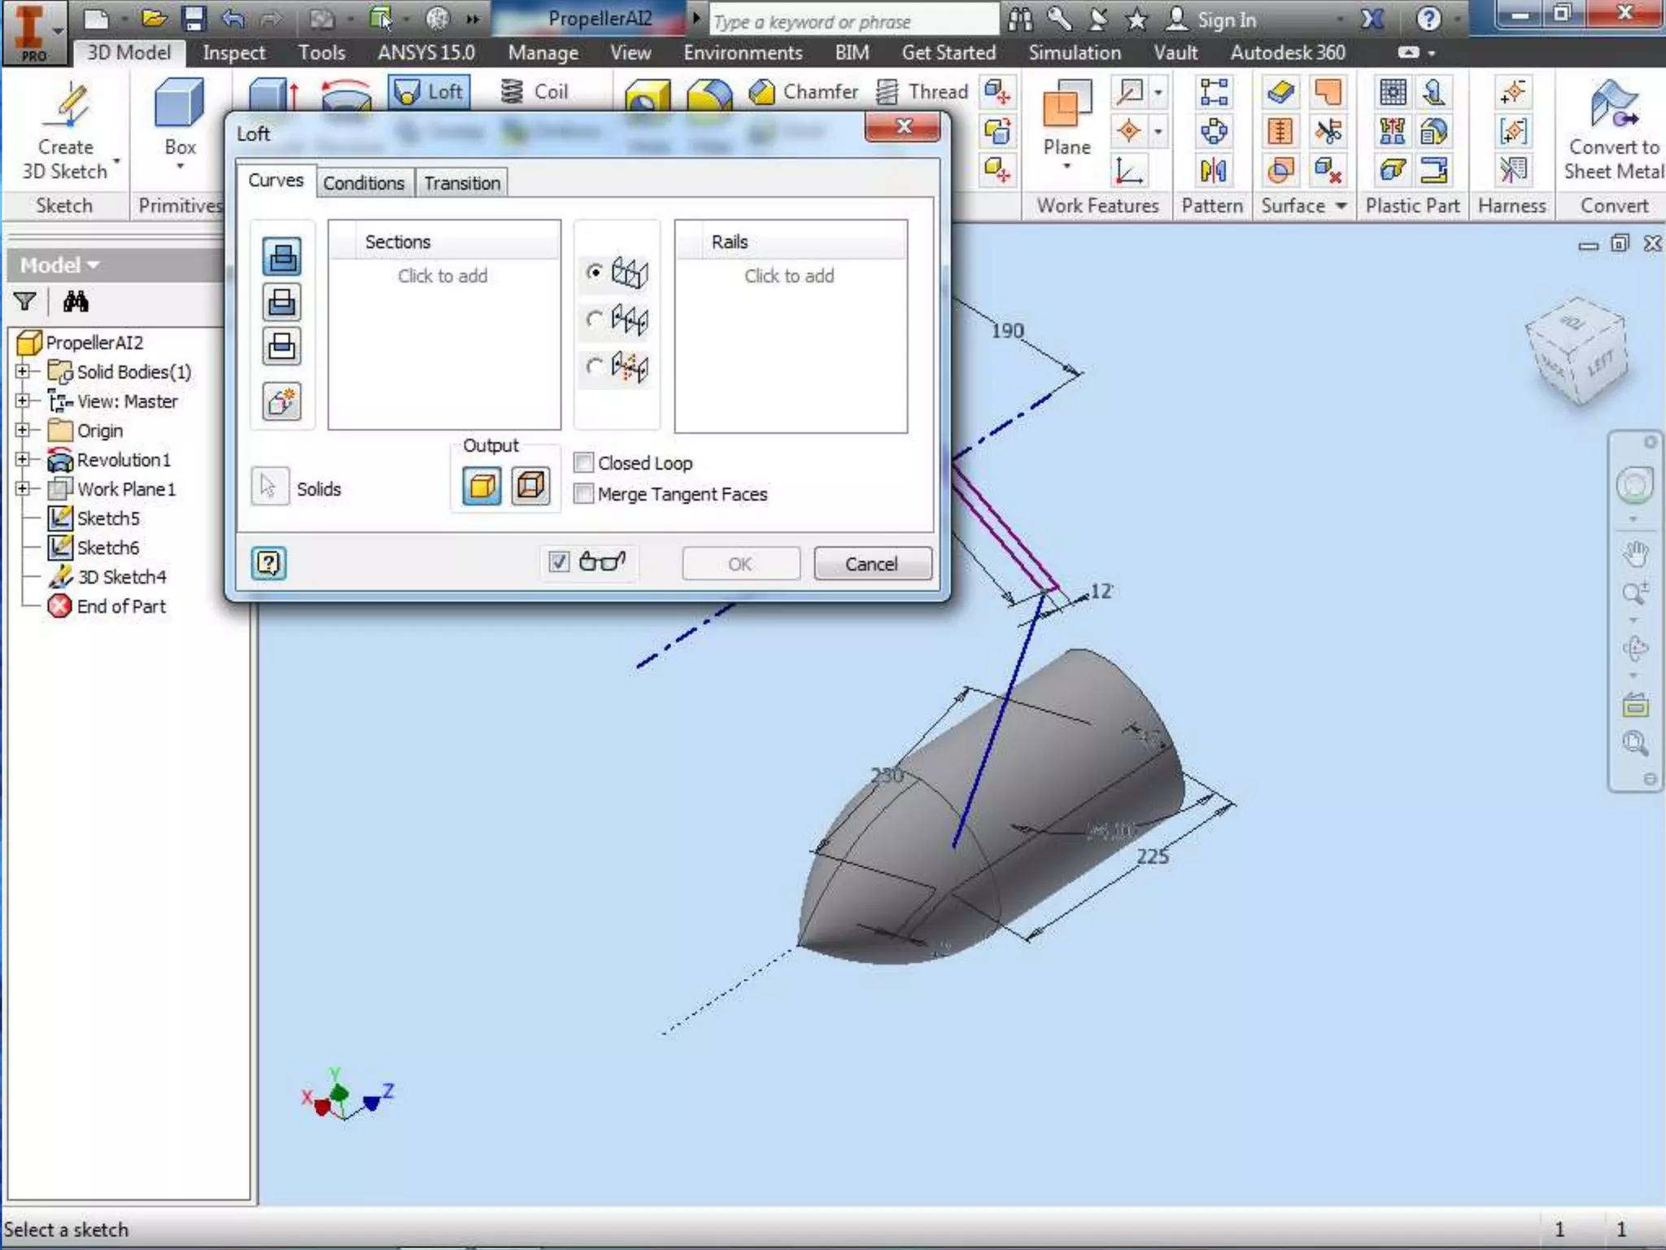Click the Coil tool icon

click(512, 92)
